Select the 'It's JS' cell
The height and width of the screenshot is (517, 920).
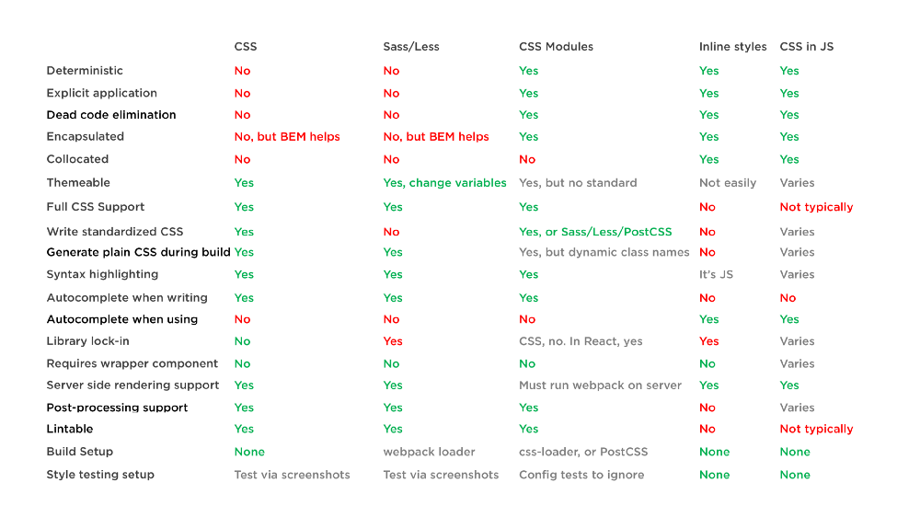(x=716, y=274)
